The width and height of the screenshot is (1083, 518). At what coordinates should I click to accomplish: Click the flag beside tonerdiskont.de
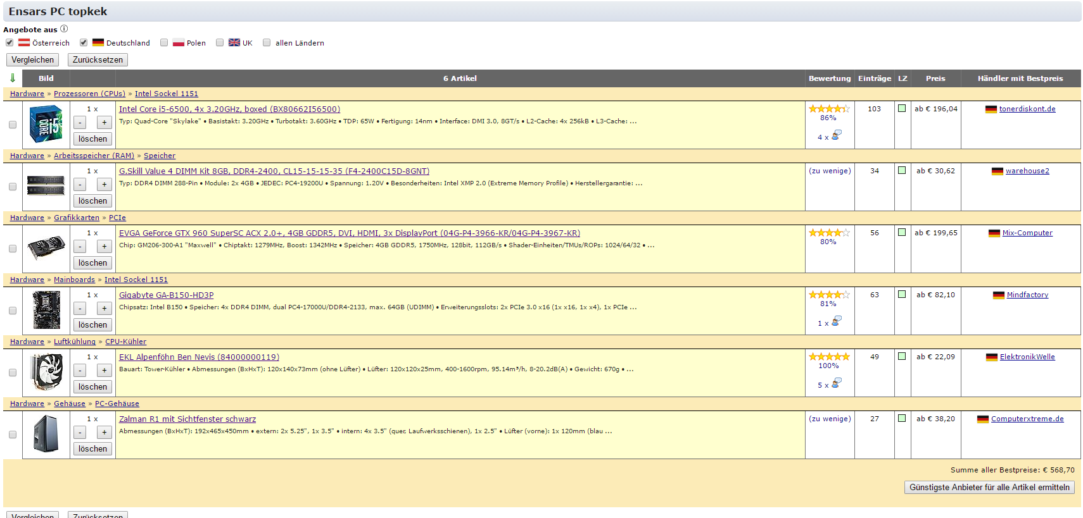[991, 109]
